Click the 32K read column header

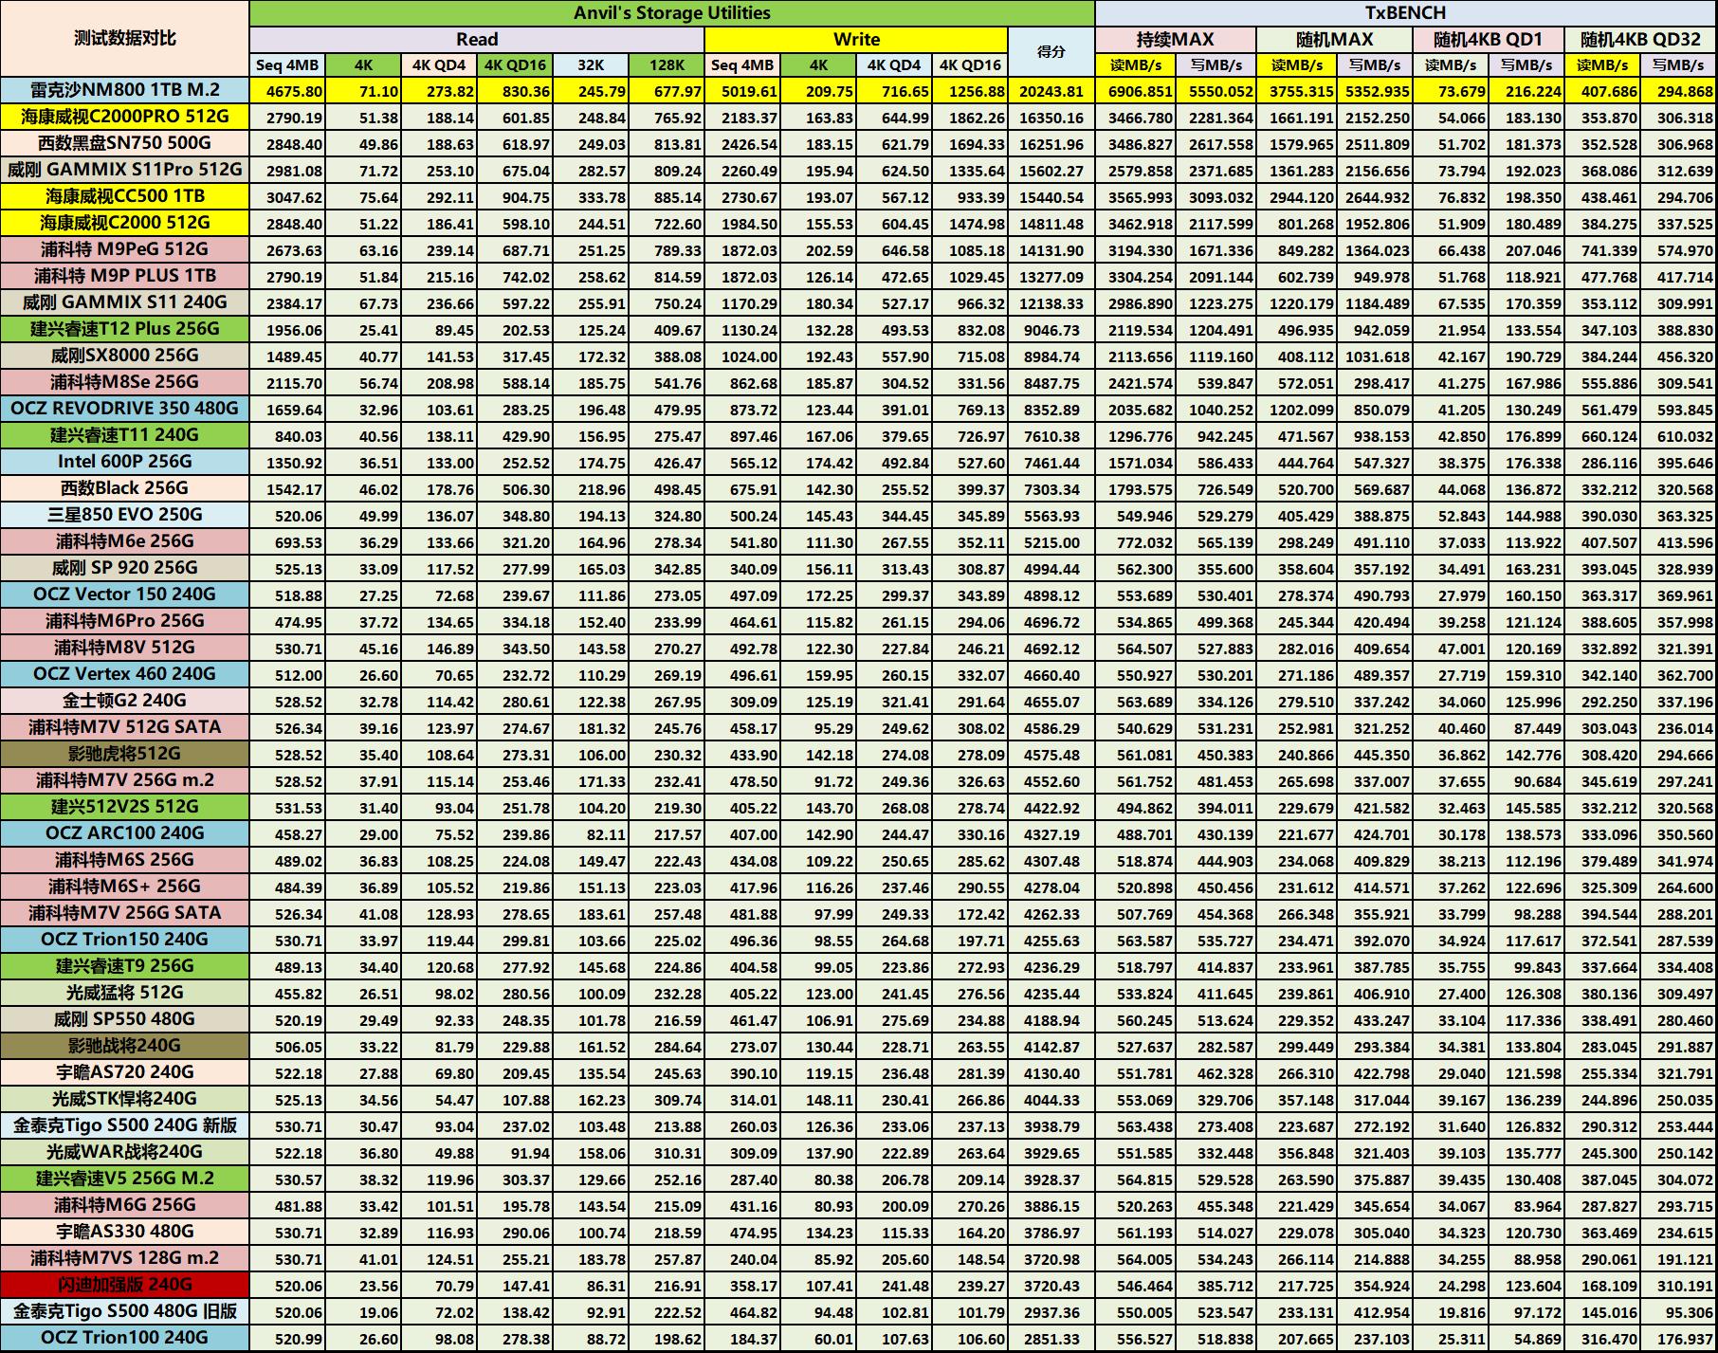pos(591,65)
